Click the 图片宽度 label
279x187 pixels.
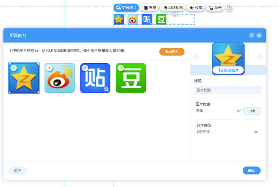(x=203, y=104)
